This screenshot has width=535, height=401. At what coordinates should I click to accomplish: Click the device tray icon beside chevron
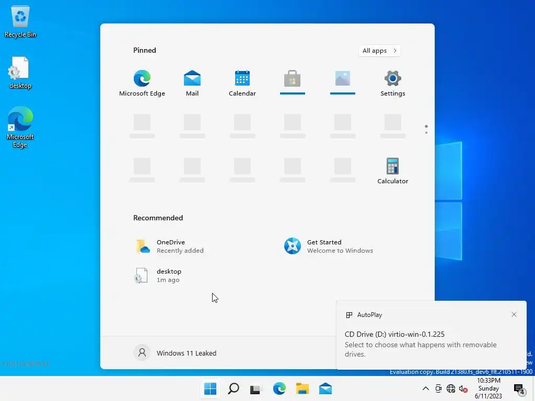tap(438, 388)
